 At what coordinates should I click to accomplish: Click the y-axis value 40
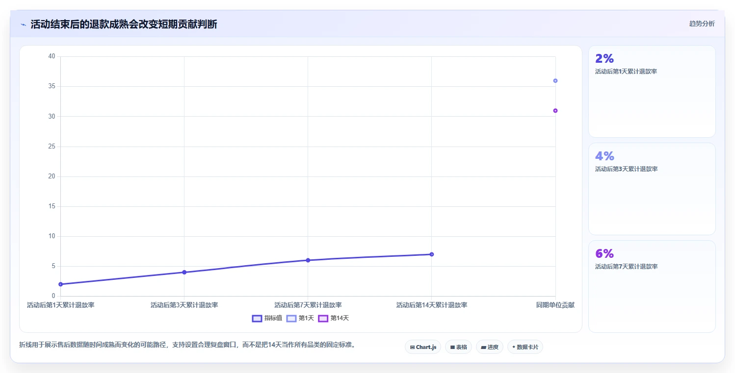tap(52, 56)
